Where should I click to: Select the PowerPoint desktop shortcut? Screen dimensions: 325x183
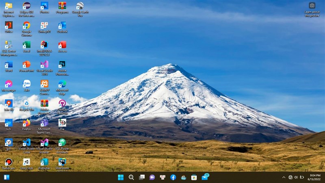[26, 66]
